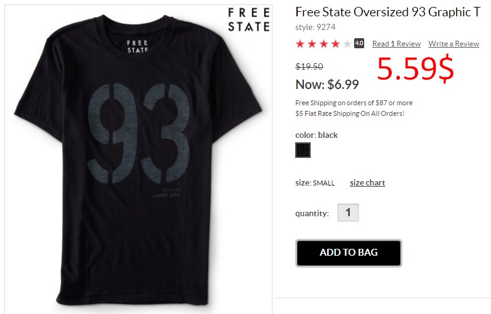Click the $5 Flat Rate Shipping text
491x314 pixels.
tap(350, 113)
